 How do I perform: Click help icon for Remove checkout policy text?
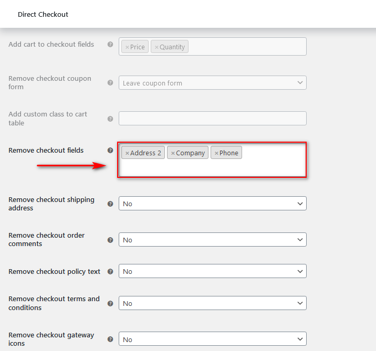(110, 271)
